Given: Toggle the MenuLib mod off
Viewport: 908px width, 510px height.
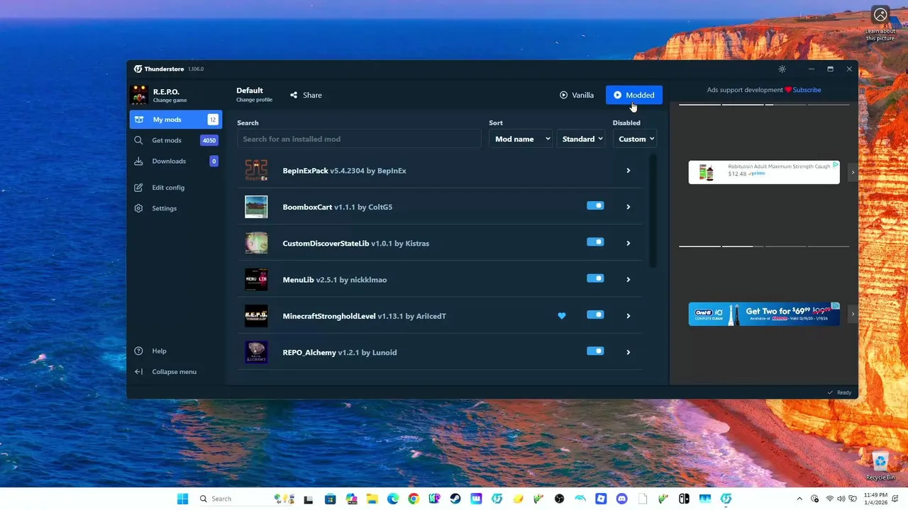Looking at the screenshot, I should click(595, 278).
